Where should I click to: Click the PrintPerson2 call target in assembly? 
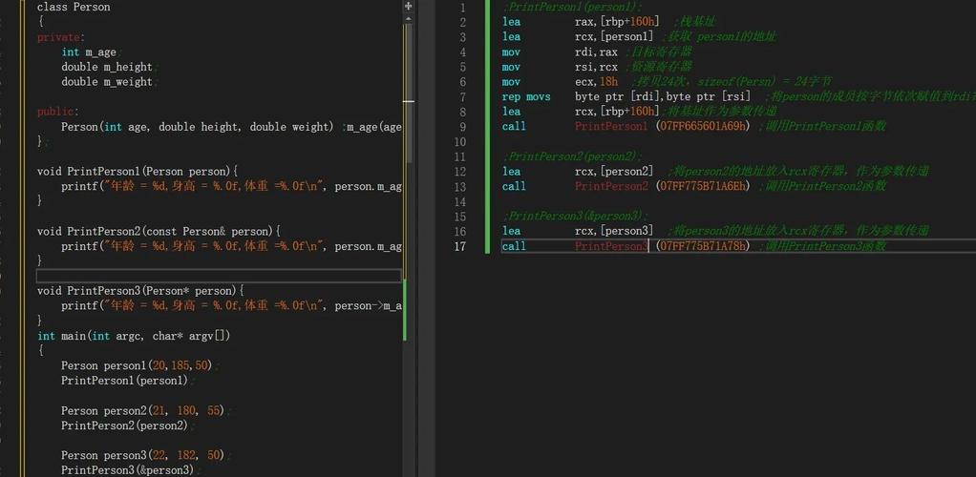(x=610, y=186)
